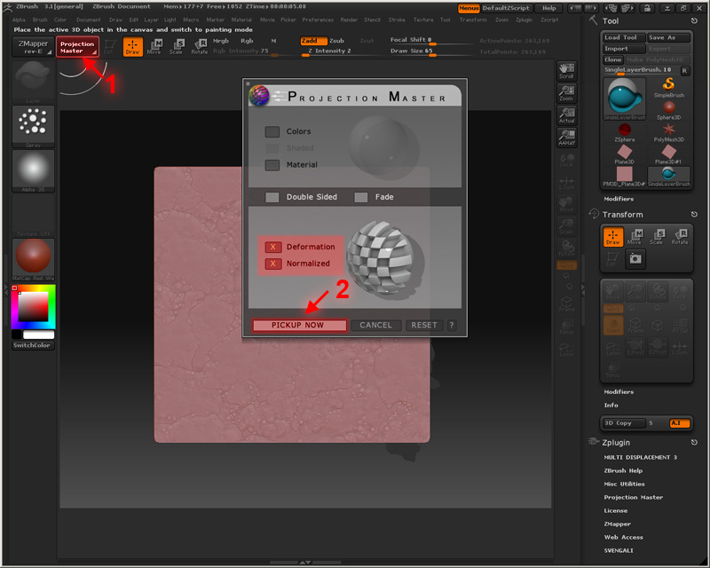Select the Plane3D#1 tool
This screenshot has height=568, width=710.
(x=669, y=154)
